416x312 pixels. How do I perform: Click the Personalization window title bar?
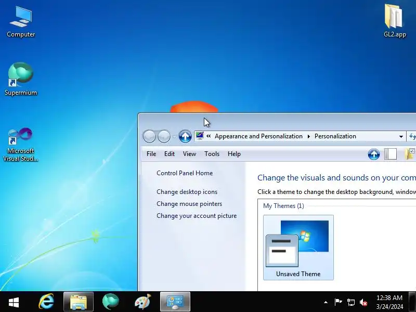point(277,121)
